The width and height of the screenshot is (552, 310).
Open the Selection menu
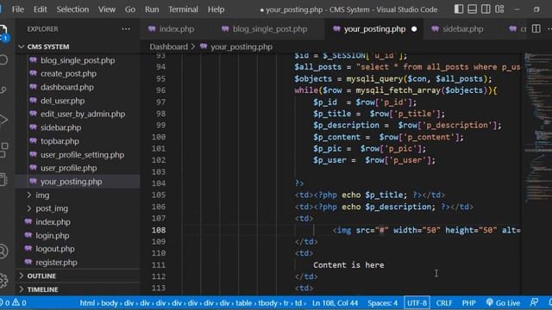click(72, 9)
